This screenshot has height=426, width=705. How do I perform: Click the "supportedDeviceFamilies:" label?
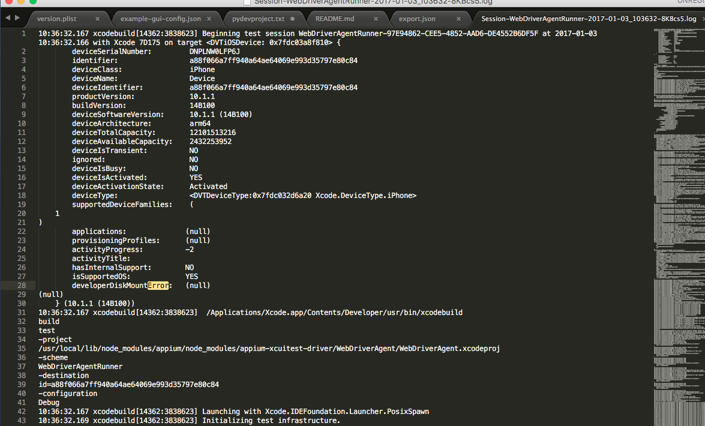click(x=122, y=205)
